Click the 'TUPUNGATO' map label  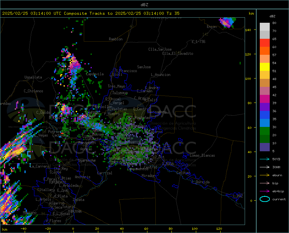tap(57, 182)
